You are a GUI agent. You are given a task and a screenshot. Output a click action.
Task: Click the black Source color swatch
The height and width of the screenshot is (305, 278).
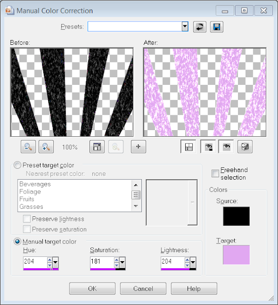(236, 216)
